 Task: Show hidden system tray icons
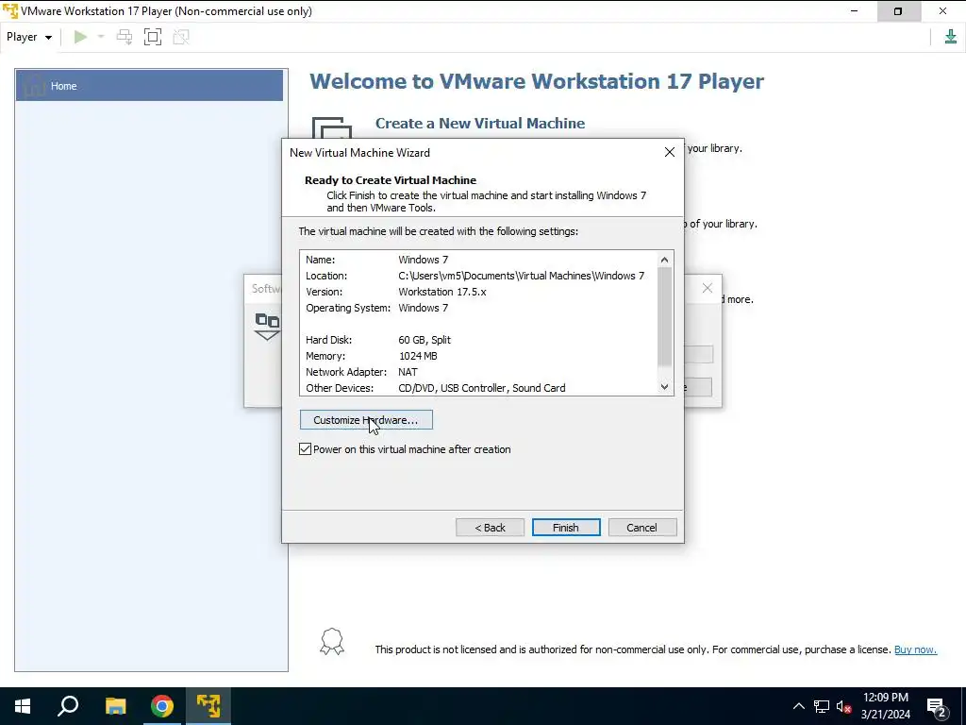pos(798,706)
